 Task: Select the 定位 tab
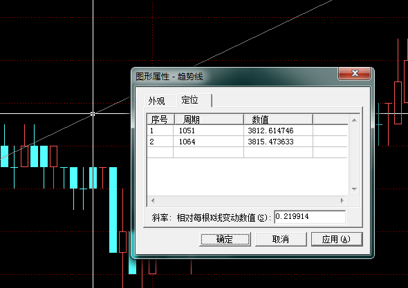pos(194,100)
